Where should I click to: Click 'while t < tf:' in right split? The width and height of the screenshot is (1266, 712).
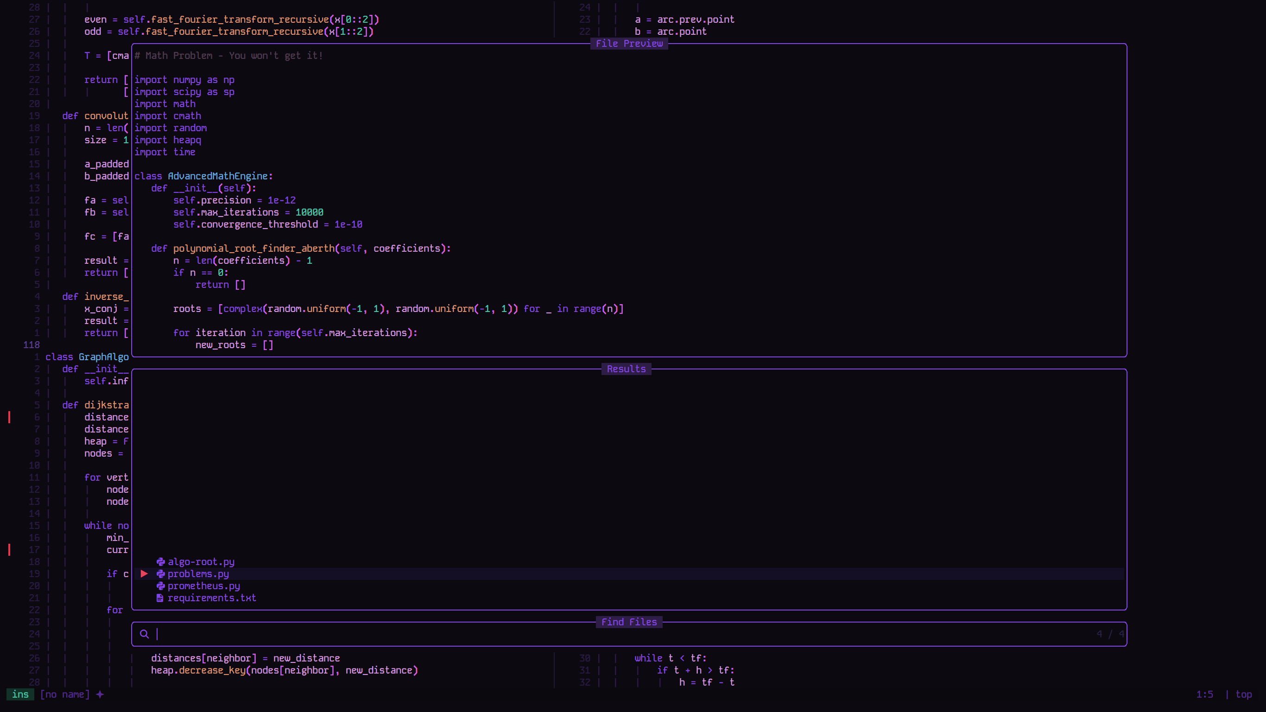671,658
